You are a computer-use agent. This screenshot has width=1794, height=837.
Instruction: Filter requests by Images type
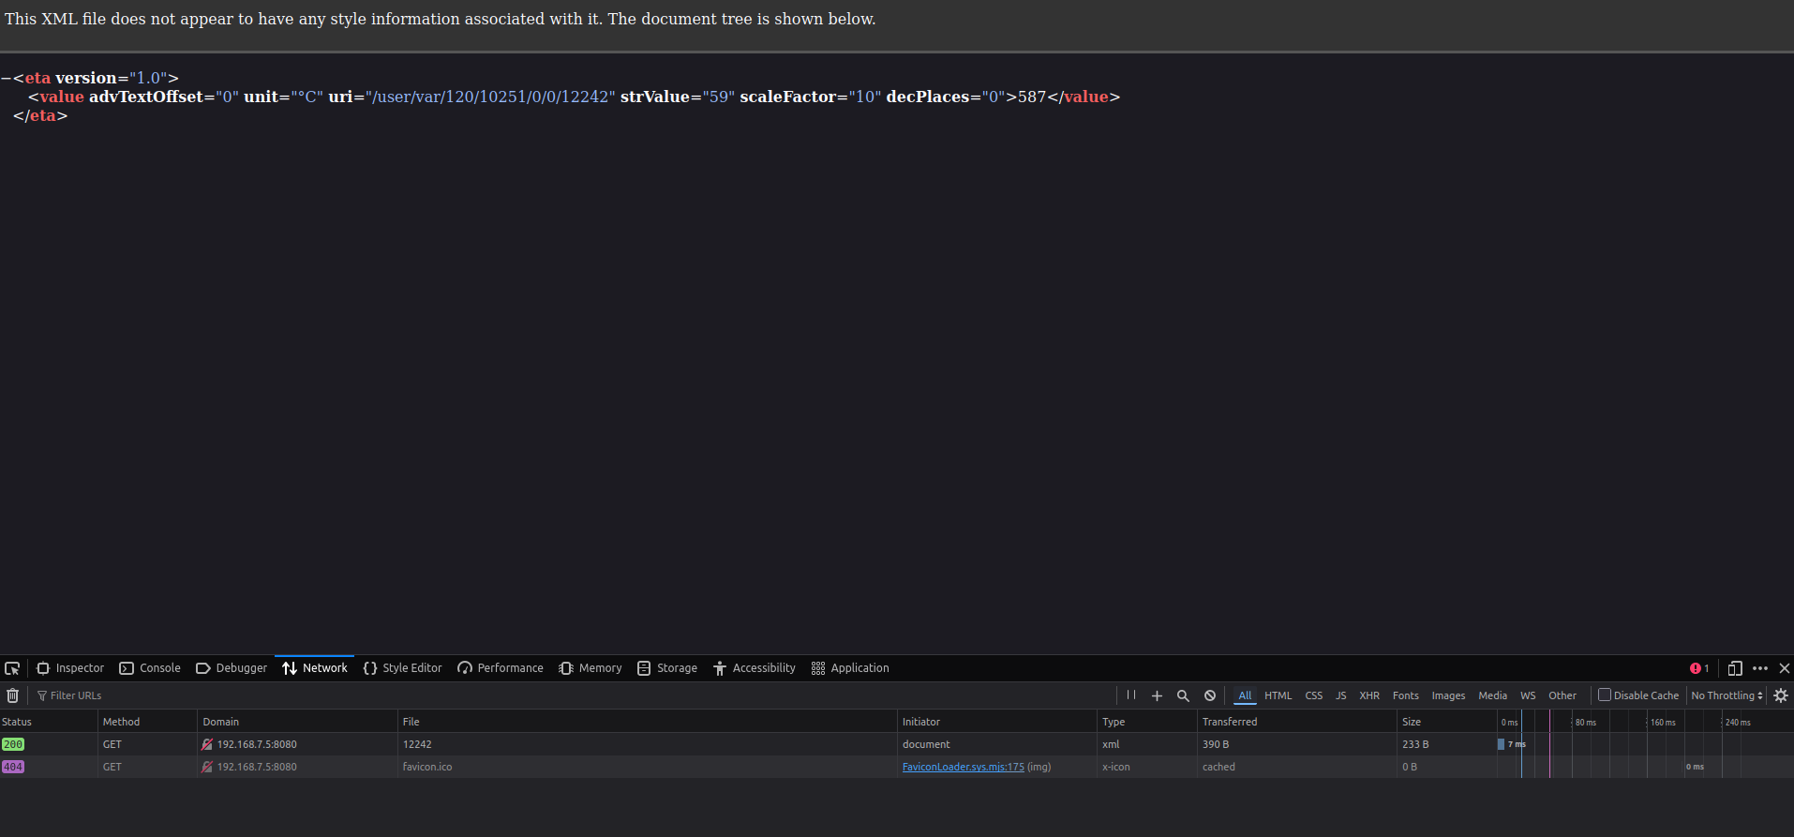pos(1448,695)
